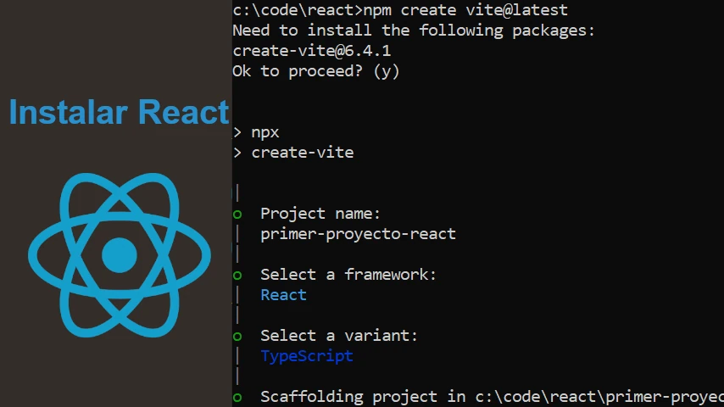Click the package name "create-vite@6.4.1"
The height and width of the screenshot is (407, 724).
pyautogui.click(x=312, y=51)
